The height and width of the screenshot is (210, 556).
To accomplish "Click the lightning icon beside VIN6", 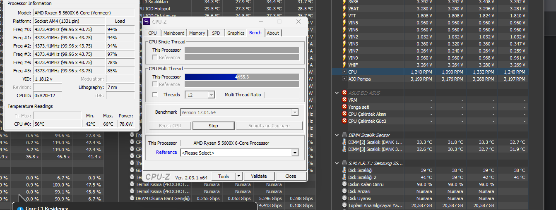I will (x=344, y=30).
